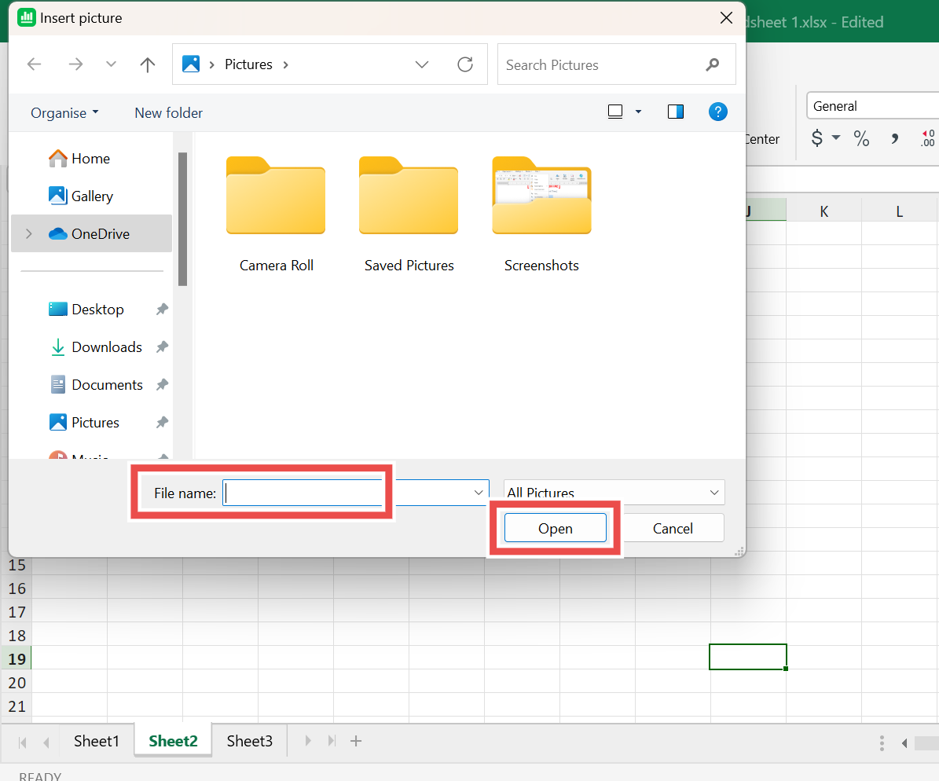The image size is (939, 781).
Task: Click the help question mark icon
Action: 717,112
